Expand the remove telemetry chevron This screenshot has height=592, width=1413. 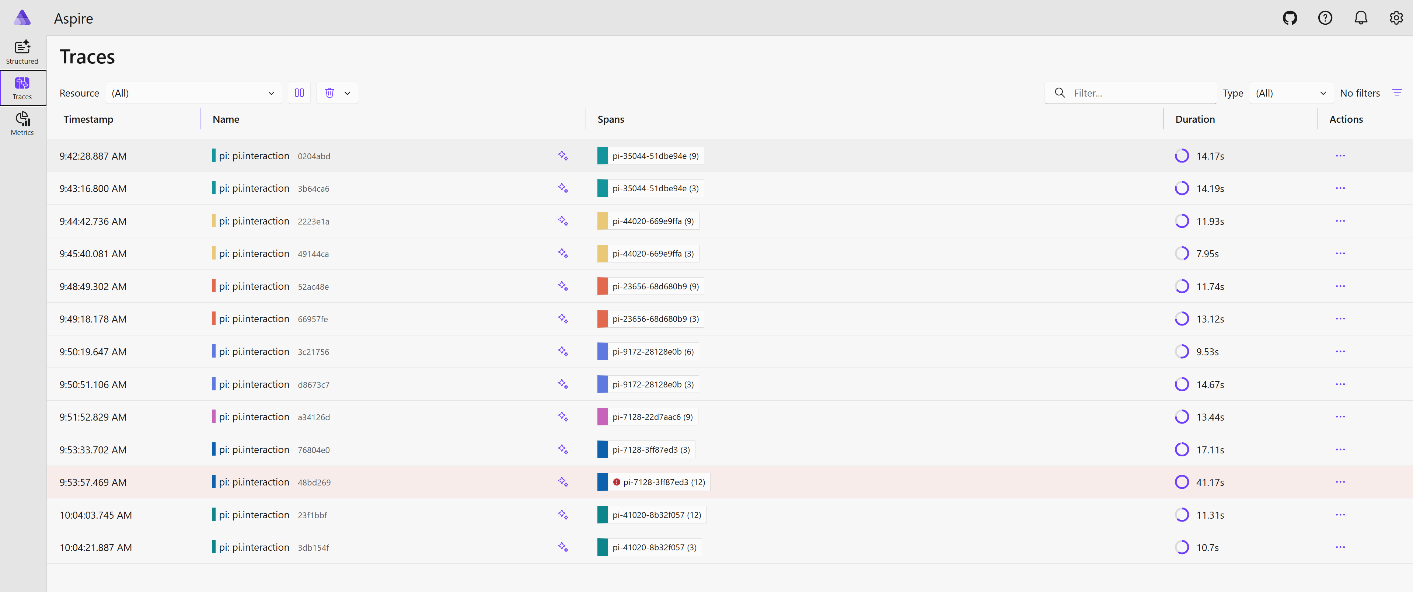click(x=347, y=93)
